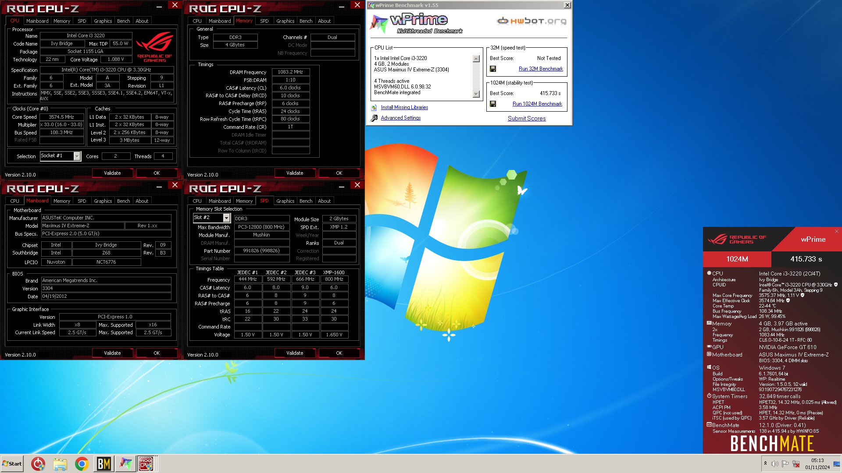Click the disconnected network tray icon
The image size is (842, 473).
pyautogui.click(x=796, y=463)
